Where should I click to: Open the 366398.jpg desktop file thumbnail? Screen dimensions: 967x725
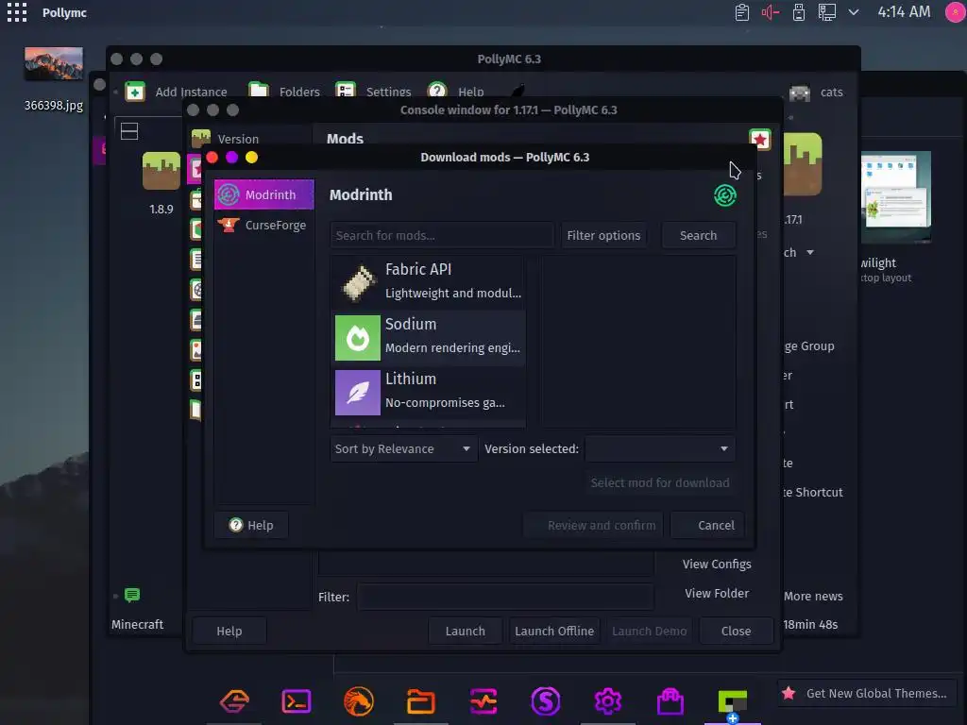point(54,63)
